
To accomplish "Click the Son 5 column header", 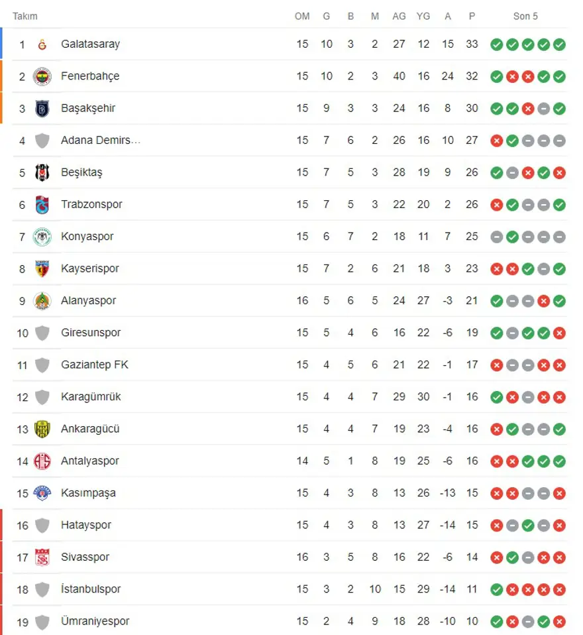I will pos(525,16).
